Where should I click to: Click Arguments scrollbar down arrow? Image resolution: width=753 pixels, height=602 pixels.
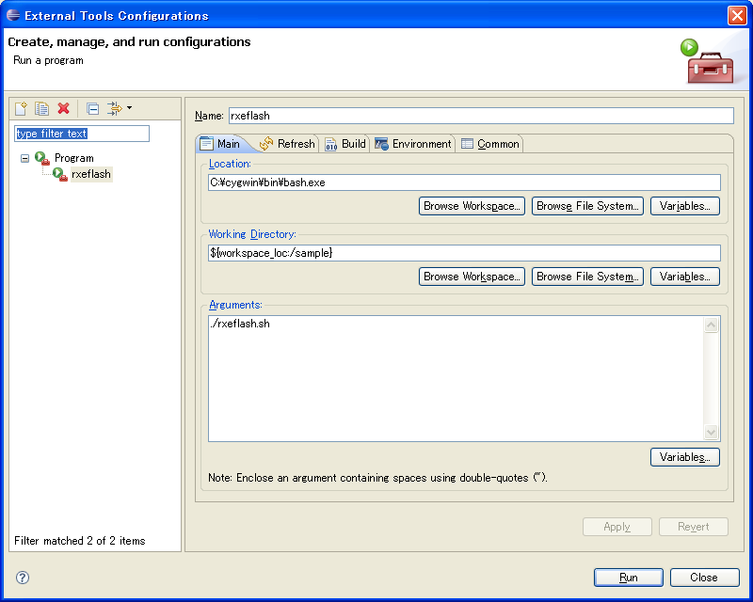712,432
